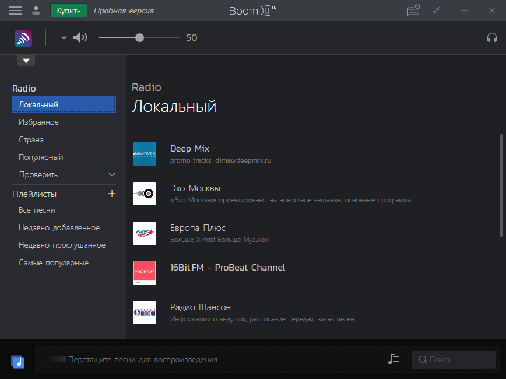Click the Радио Шансон description text
Viewport: 506px width, 379px height.
point(263,319)
